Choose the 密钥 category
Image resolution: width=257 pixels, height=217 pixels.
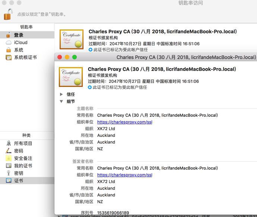pyautogui.click(x=19, y=173)
